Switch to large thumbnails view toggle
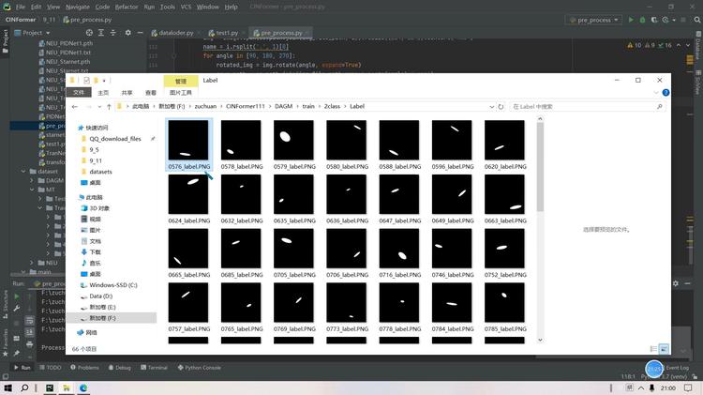 coord(664,349)
